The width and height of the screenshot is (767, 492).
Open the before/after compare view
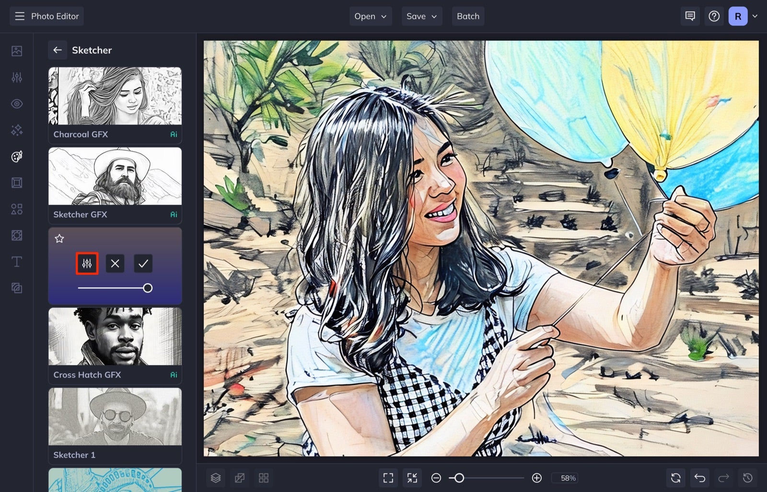point(240,478)
